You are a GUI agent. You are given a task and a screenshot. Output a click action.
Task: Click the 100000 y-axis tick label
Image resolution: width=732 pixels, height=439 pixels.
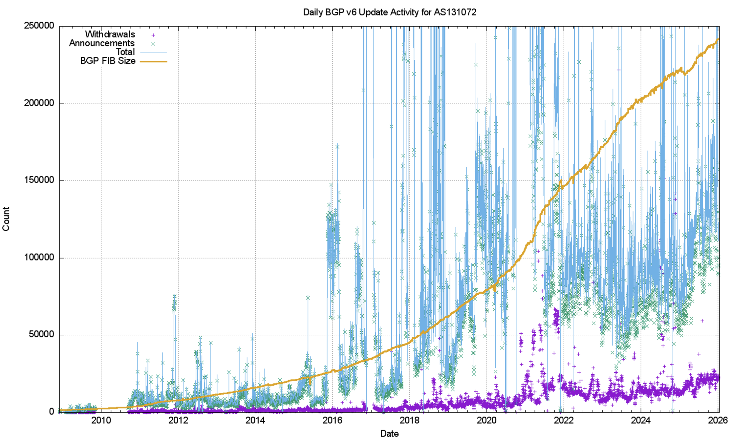39,257
